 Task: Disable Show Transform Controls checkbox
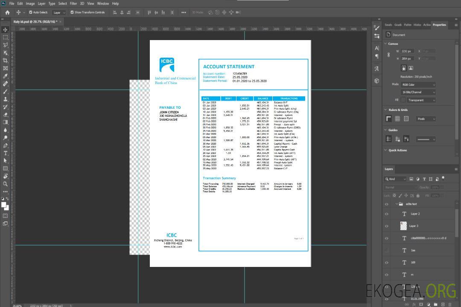(72, 12)
